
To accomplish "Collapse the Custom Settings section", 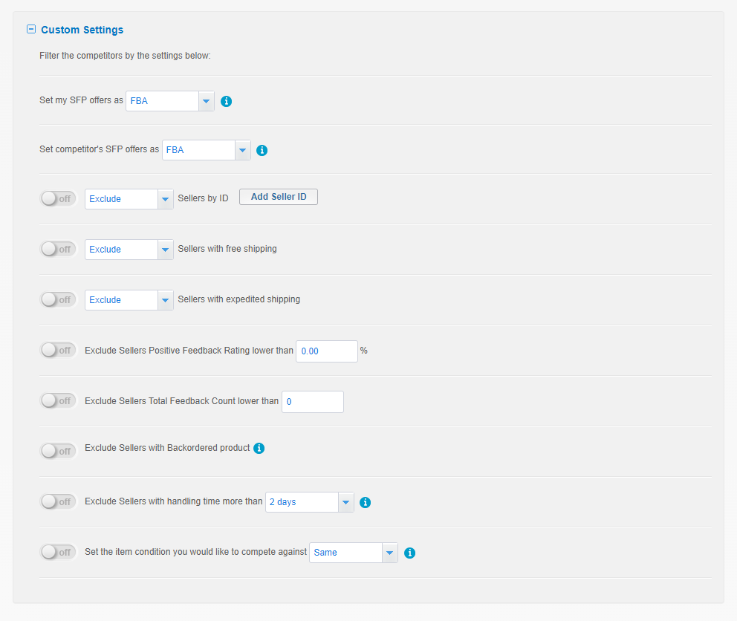I will click(31, 29).
